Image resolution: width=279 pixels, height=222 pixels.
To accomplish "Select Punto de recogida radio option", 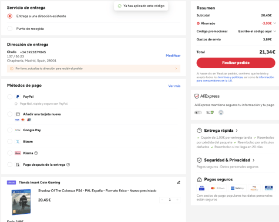I will 9,29.
